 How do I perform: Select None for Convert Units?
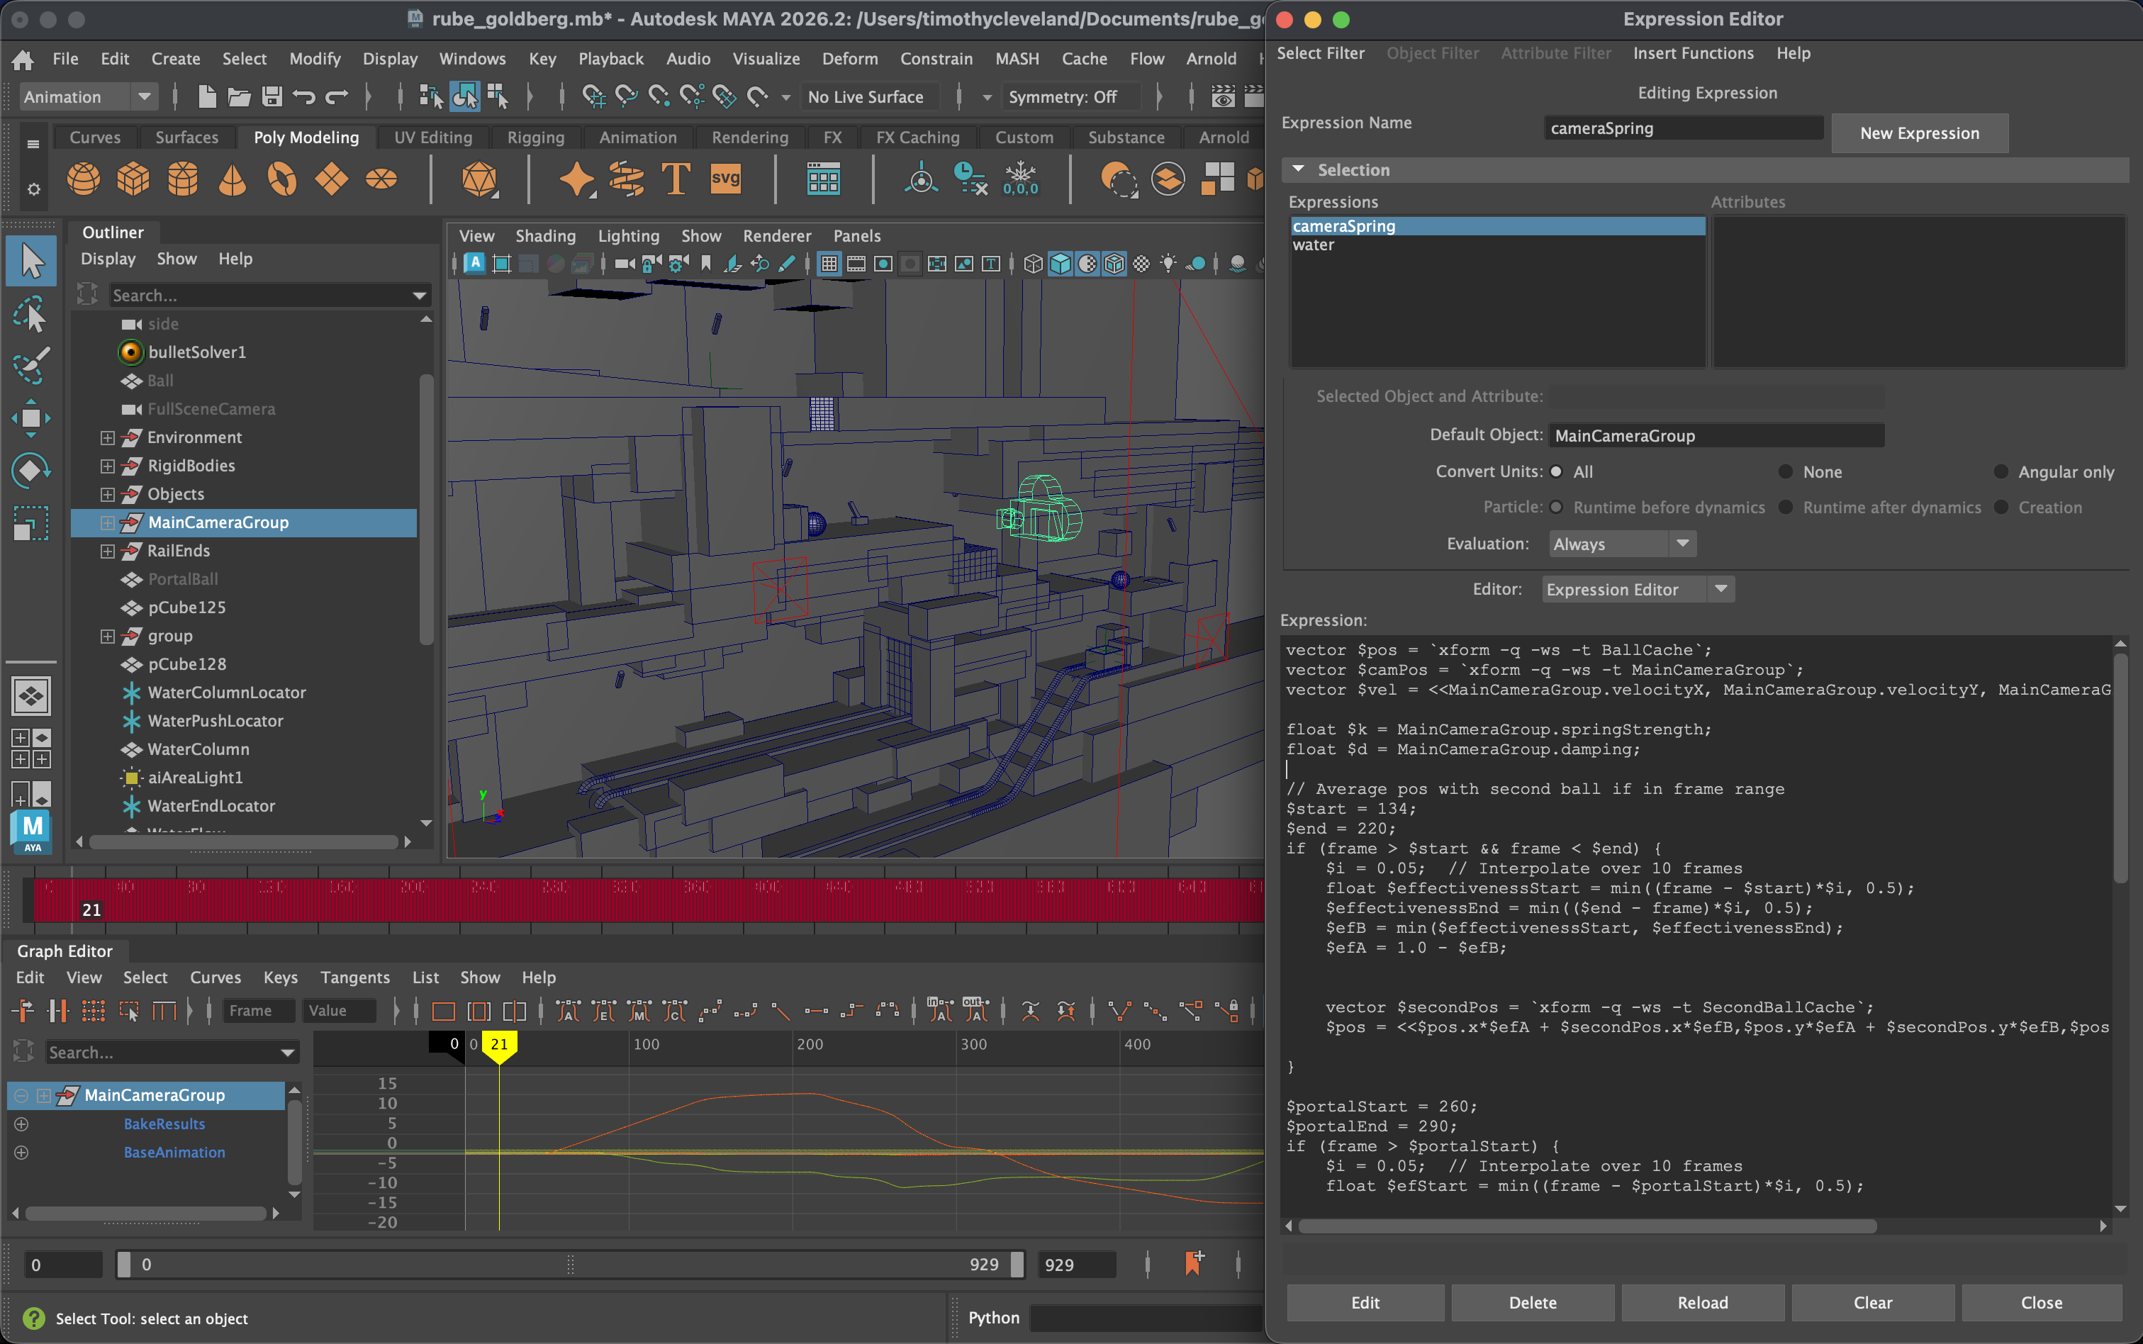1785,472
